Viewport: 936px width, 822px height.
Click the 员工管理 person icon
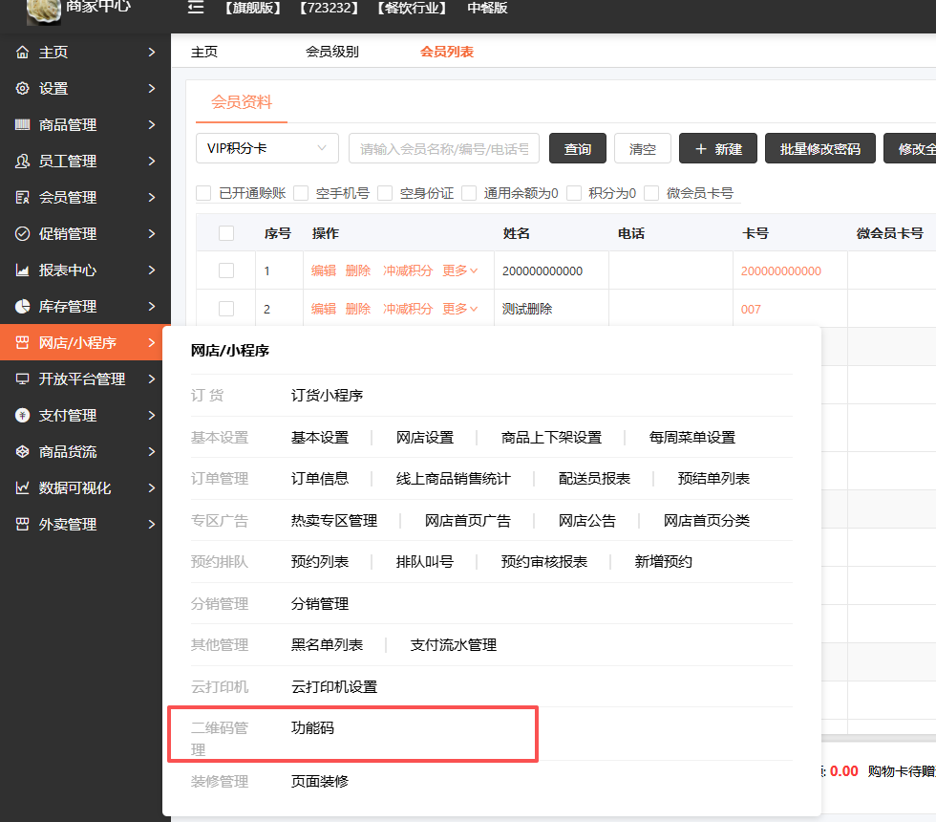tap(22, 161)
